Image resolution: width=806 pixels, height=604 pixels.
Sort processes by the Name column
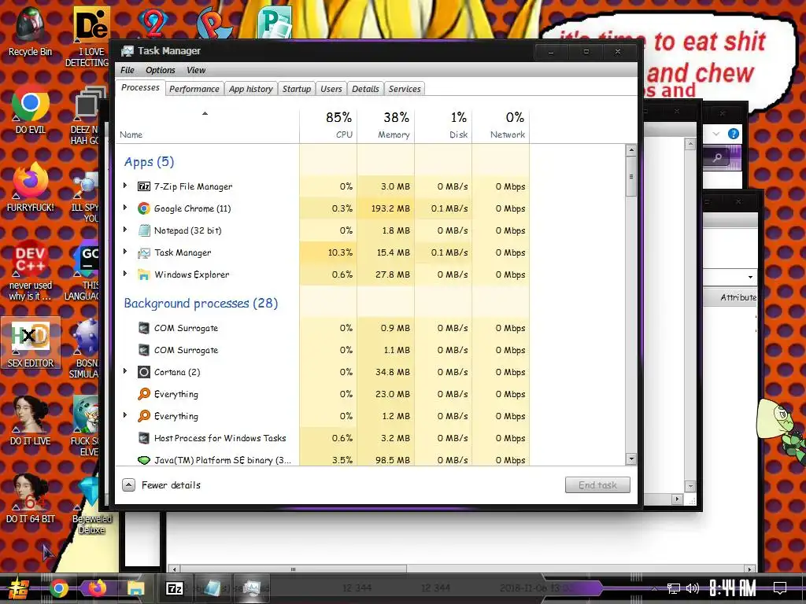point(208,125)
